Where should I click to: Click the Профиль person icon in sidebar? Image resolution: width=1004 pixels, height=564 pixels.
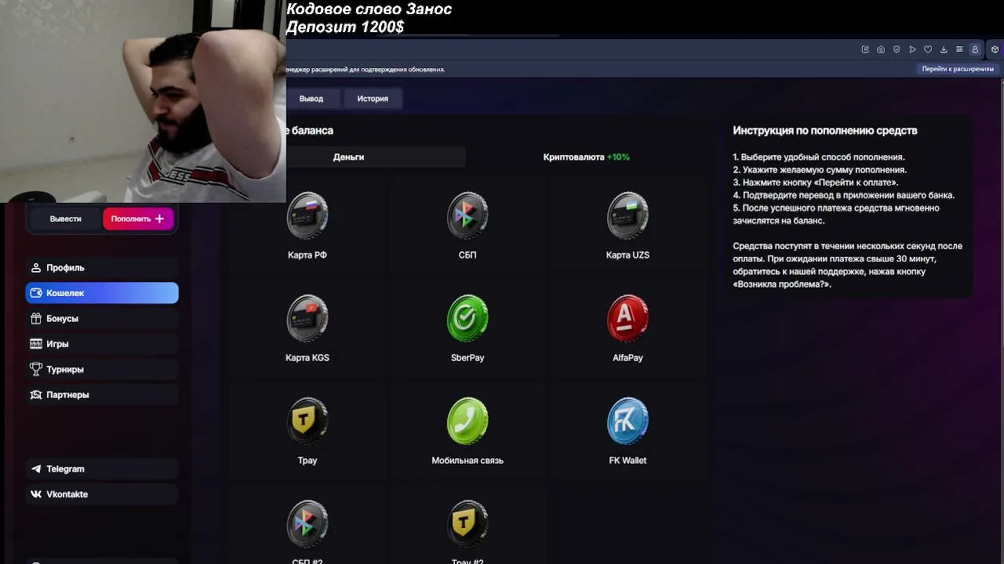[36, 267]
